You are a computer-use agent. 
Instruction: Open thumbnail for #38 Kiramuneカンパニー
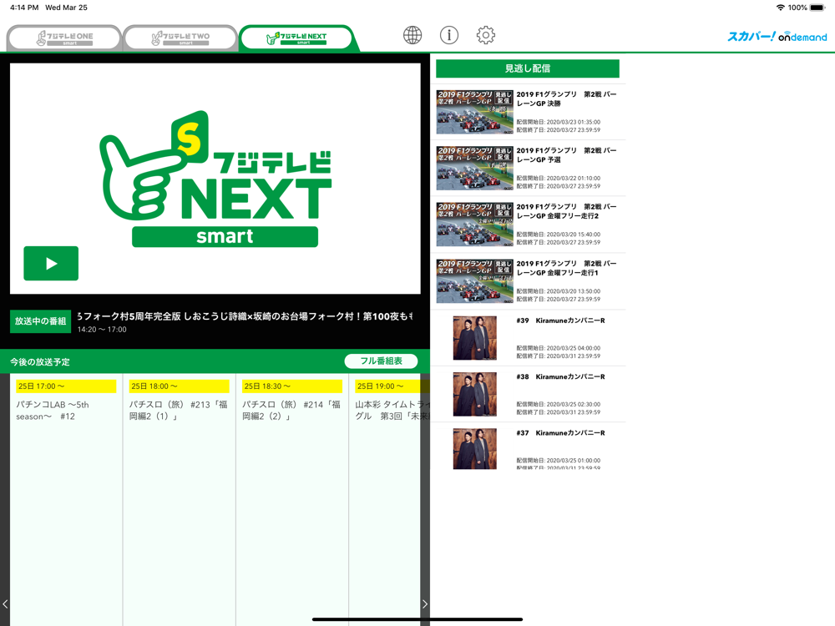point(475,395)
